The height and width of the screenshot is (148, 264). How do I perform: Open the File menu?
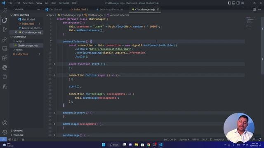point(10,3)
